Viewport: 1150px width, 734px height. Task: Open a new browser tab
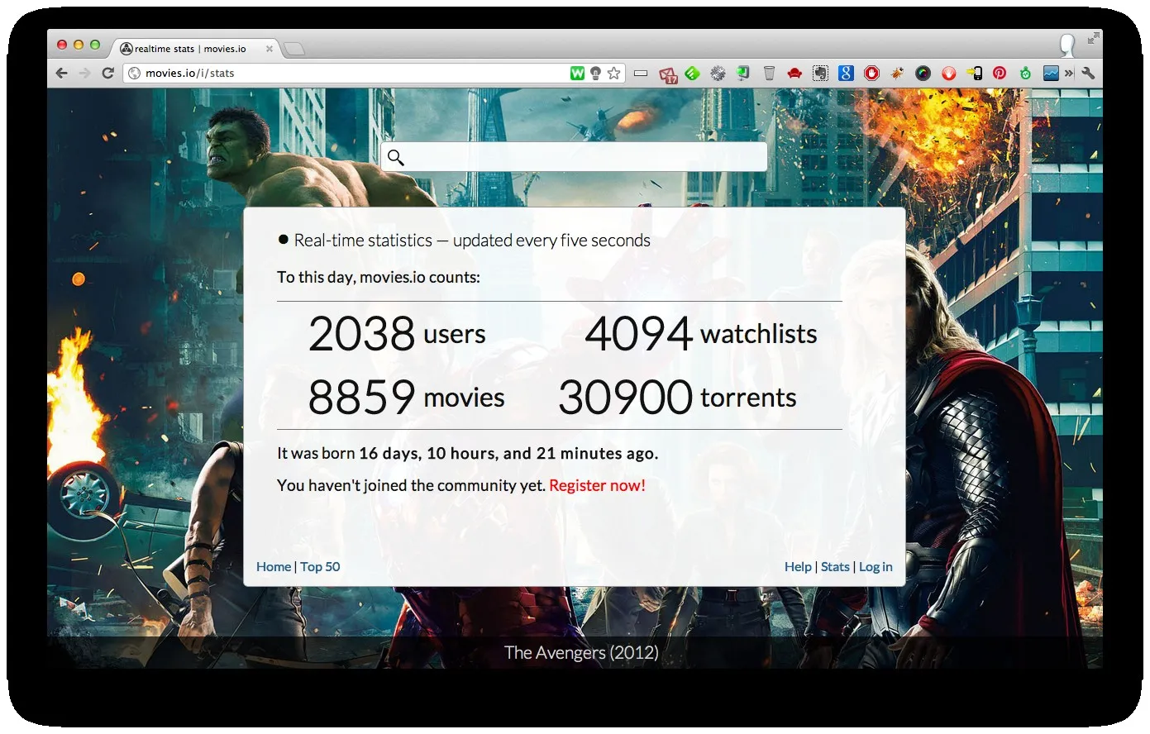tap(294, 50)
